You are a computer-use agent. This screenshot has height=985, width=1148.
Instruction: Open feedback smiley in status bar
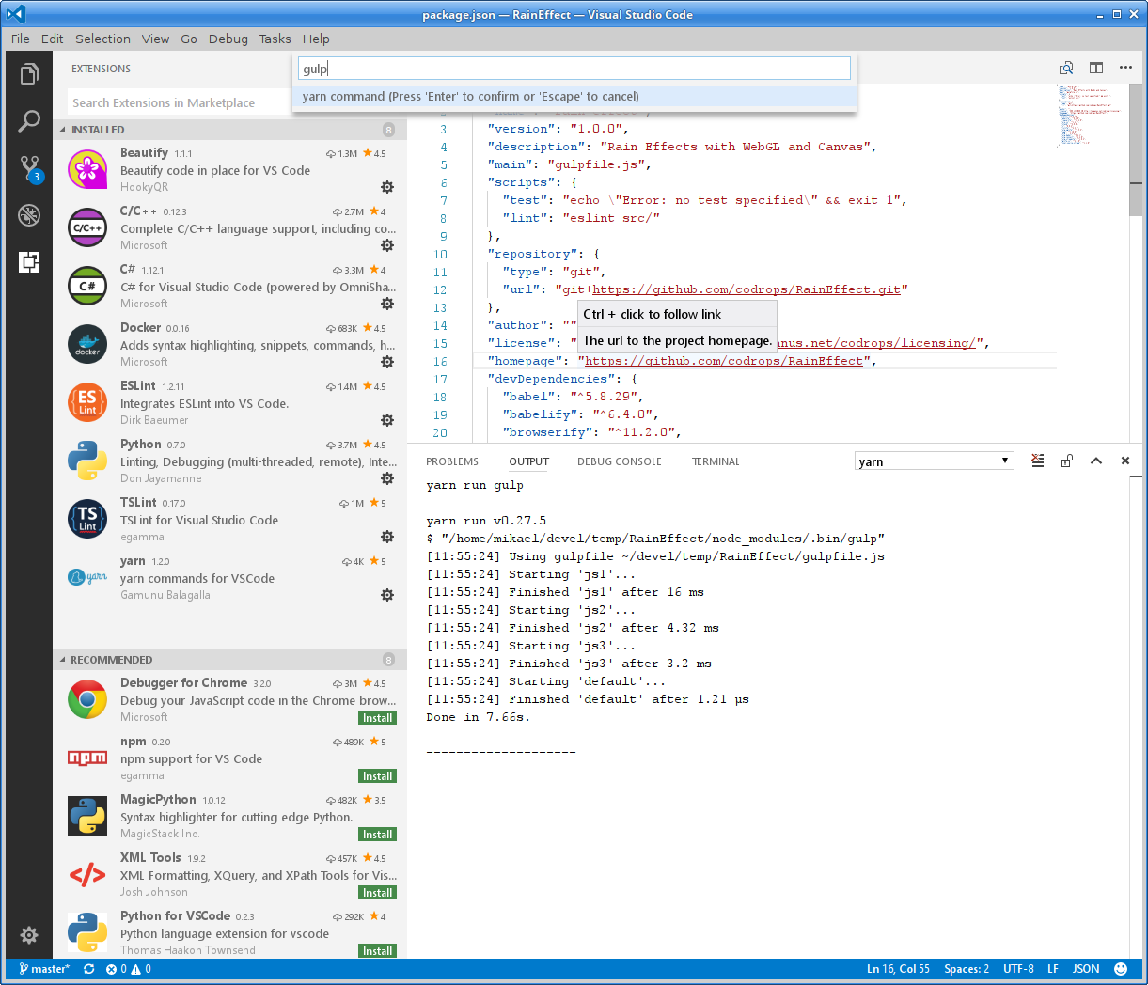point(1121,969)
